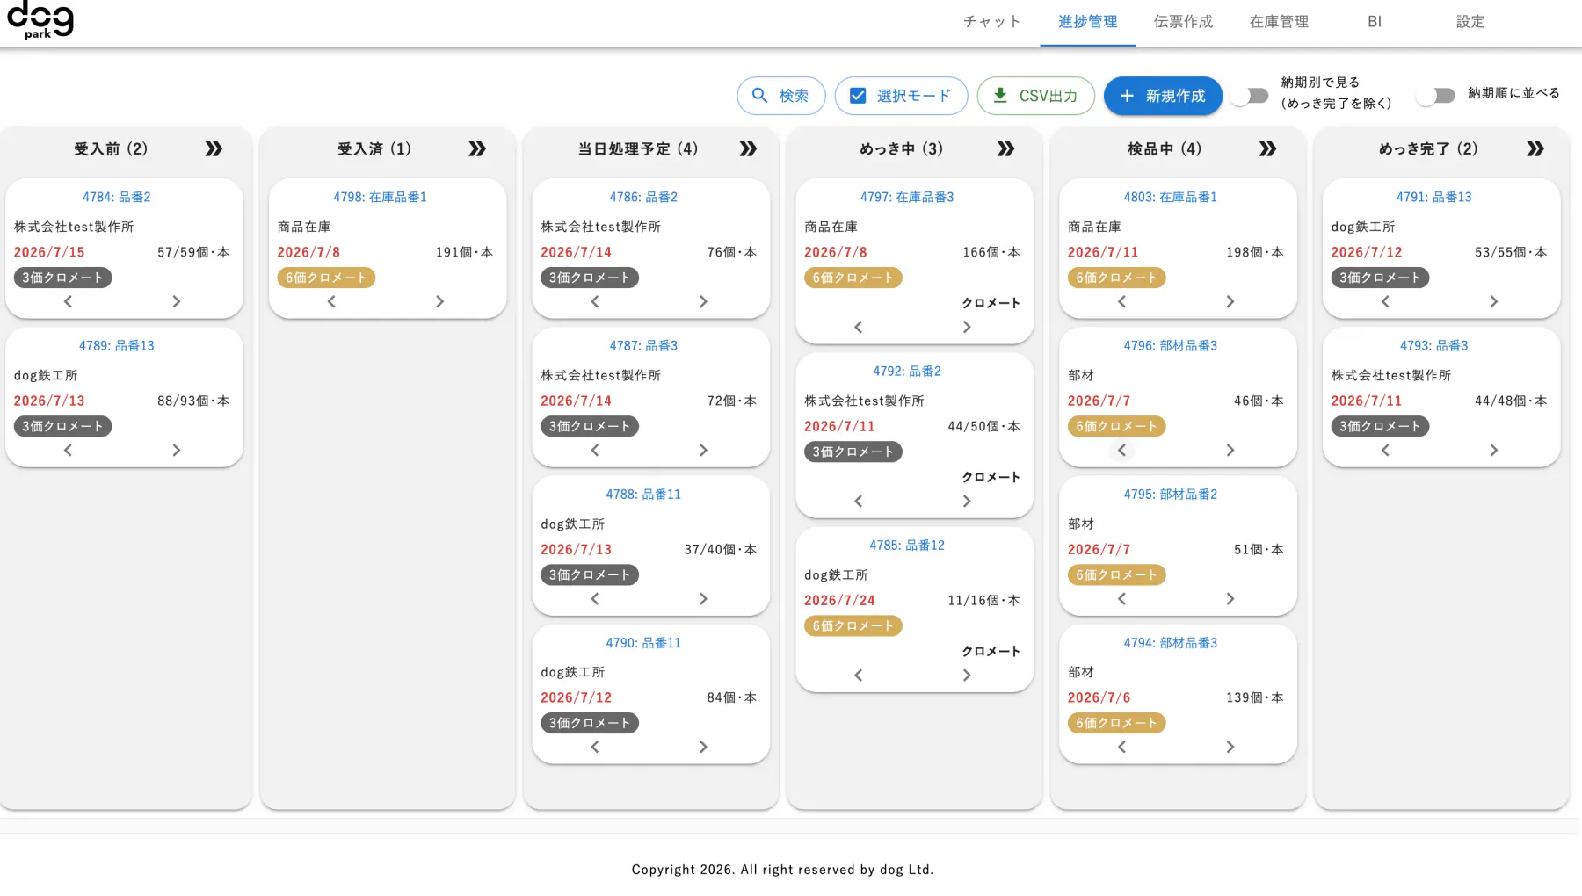Open card link 4792: 品番2
This screenshot has height=896, width=1582.
point(907,372)
